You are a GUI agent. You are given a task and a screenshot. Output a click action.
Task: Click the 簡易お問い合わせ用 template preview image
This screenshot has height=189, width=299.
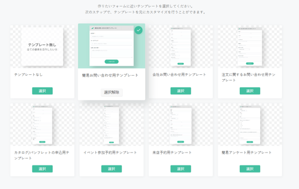112,46
